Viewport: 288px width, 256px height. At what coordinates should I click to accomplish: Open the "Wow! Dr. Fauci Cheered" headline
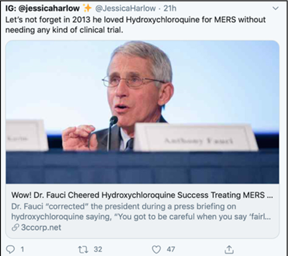(x=142, y=195)
